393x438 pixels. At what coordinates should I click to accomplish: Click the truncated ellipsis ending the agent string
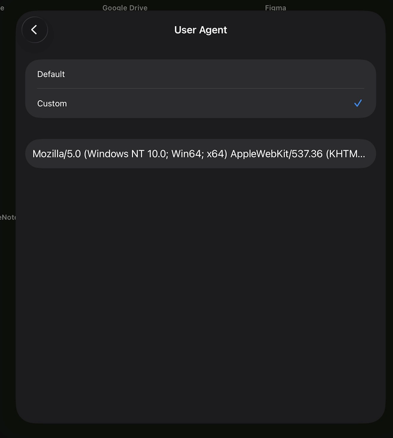click(361, 154)
